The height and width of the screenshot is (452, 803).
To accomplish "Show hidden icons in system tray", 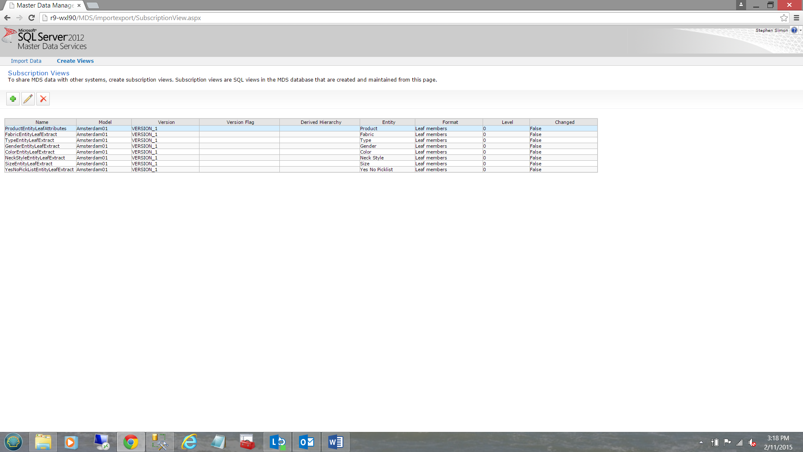I will coord(701,442).
